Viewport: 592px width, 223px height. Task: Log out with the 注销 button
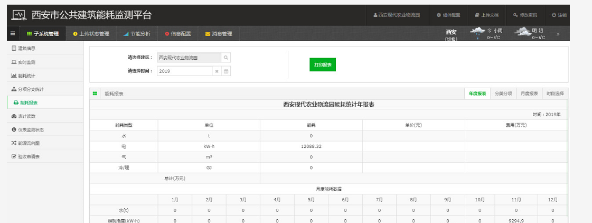pos(559,15)
